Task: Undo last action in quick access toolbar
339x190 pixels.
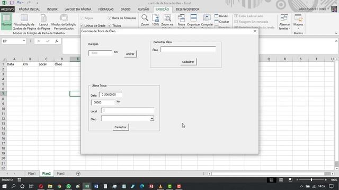Action: 19,3
